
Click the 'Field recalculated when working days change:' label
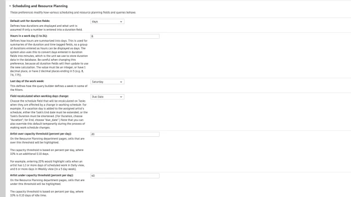coord(39,96)
